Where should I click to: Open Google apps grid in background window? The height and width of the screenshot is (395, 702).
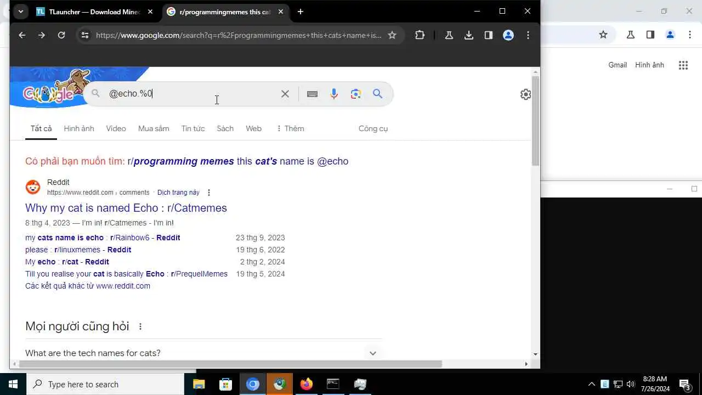[x=683, y=65]
